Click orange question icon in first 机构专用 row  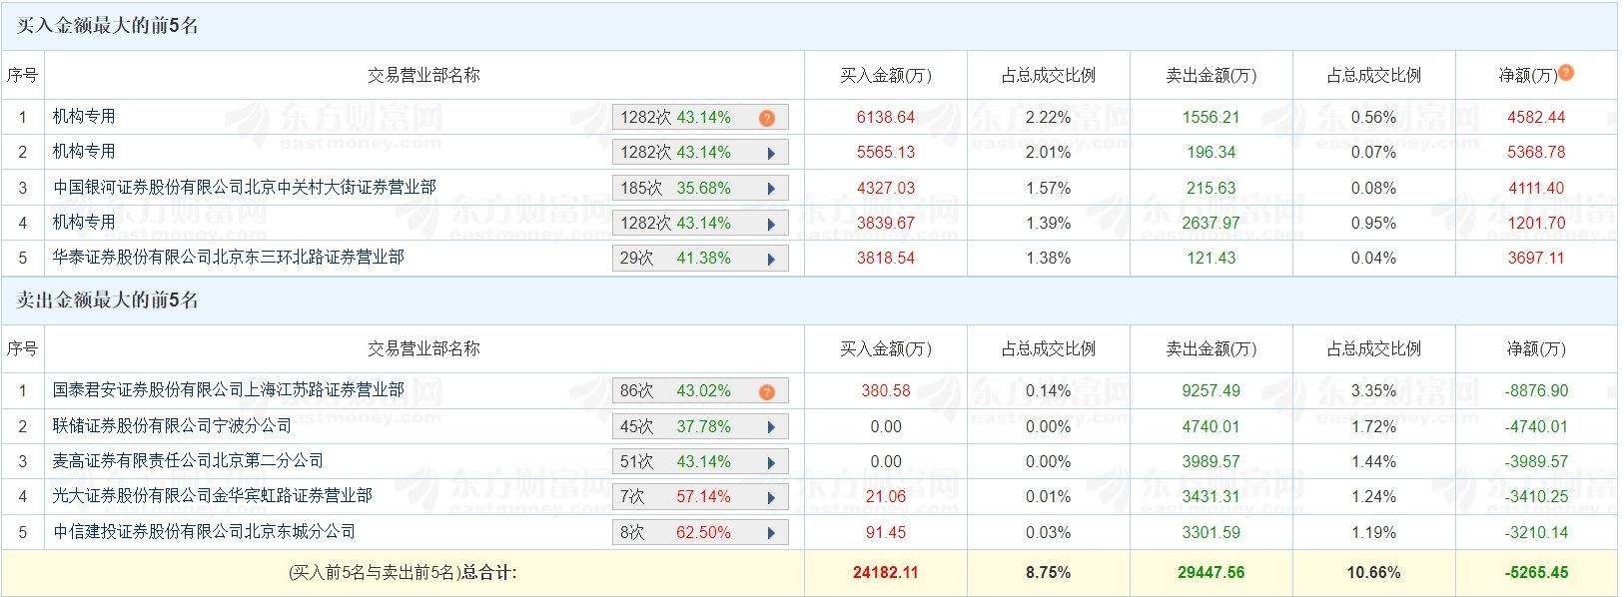[766, 118]
